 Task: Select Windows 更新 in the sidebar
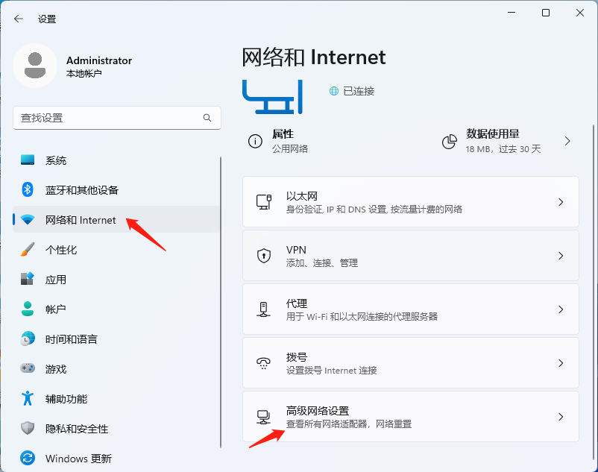pos(116,459)
